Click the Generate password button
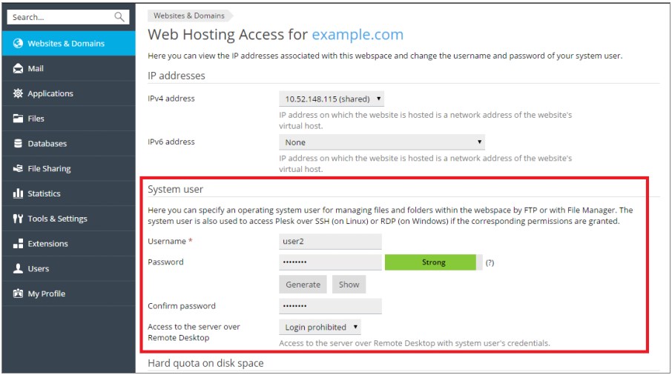This screenshot has width=672, height=375. coord(303,285)
